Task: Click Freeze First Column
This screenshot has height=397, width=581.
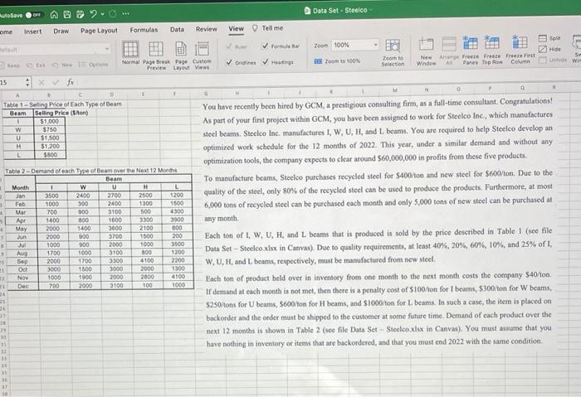Action: (520, 49)
